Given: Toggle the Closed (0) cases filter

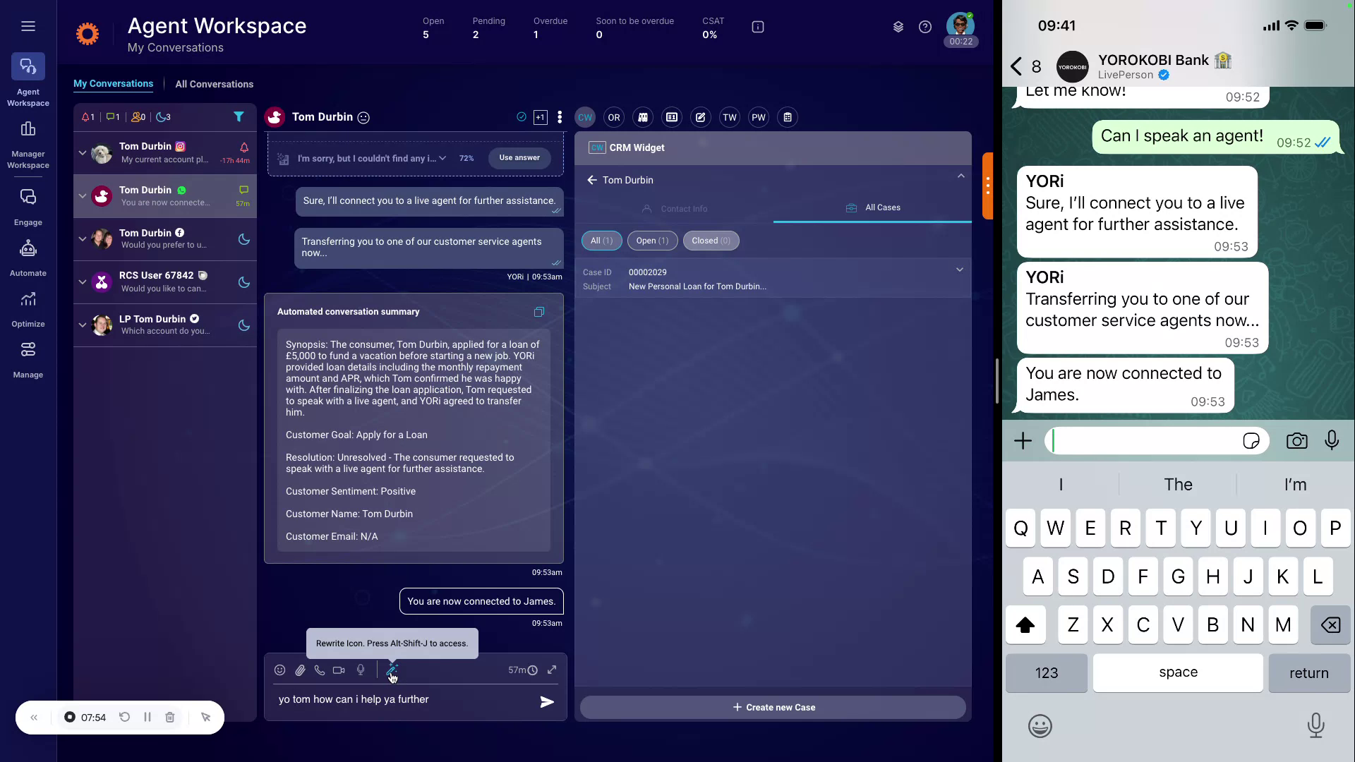Looking at the screenshot, I should [x=711, y=241].
